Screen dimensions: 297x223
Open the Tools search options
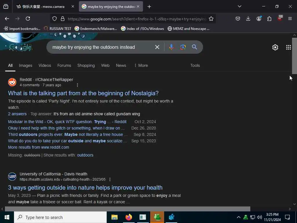(195, 65)
